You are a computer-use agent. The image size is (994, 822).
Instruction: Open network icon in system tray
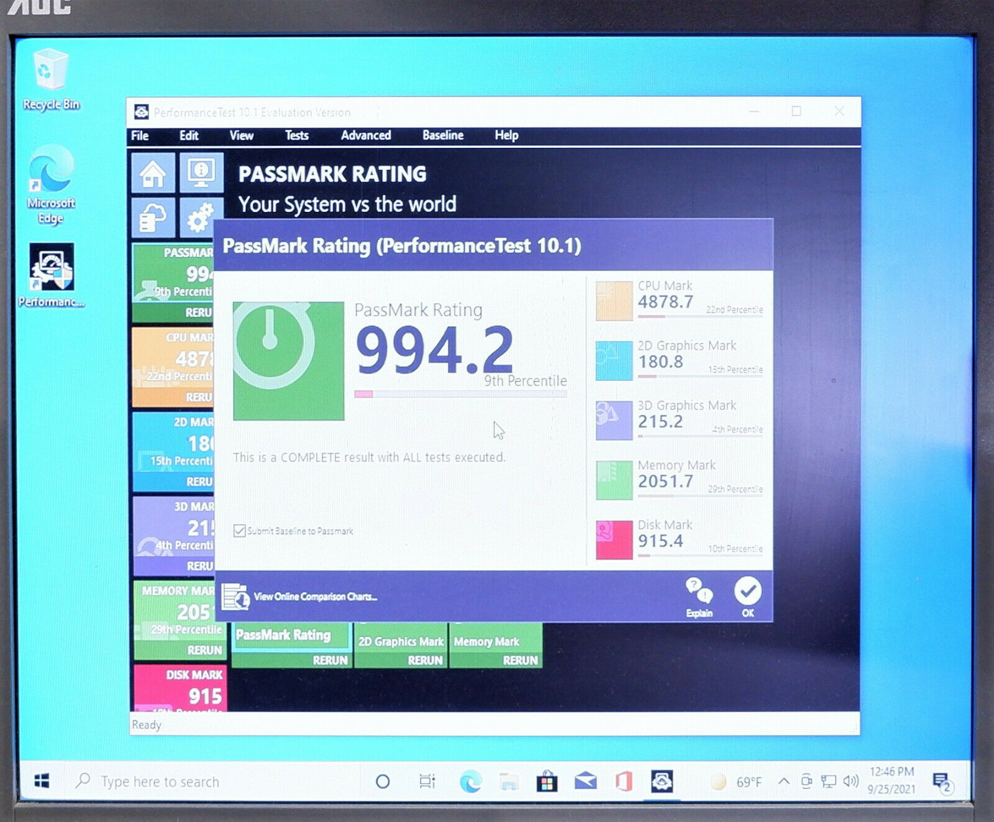click(828, 781)
